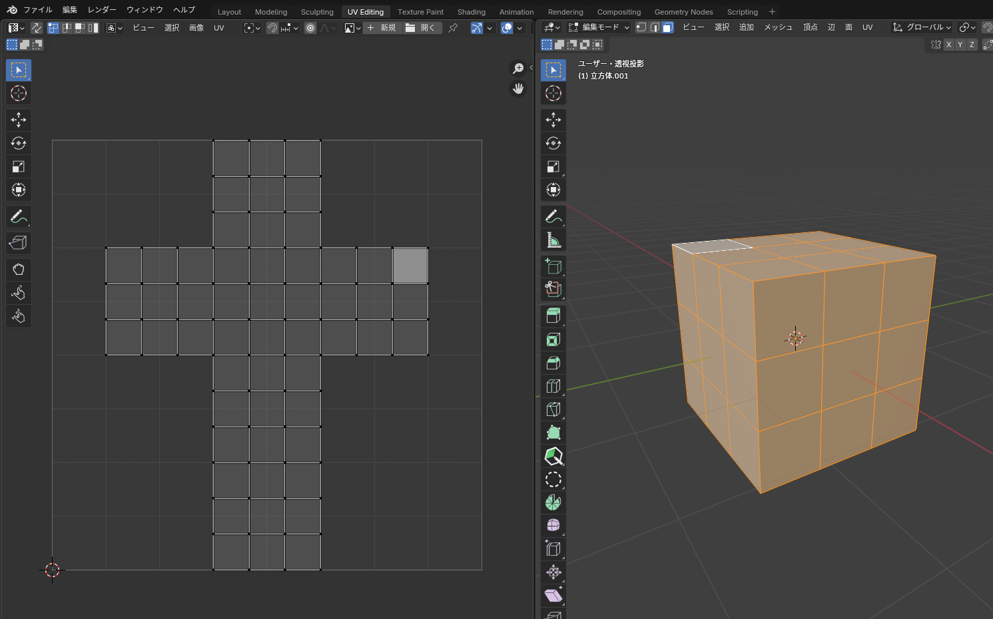Click the scissors-and-cube tool icon
The height and width of the screenshot is (619, 993).
coord(553,290)
